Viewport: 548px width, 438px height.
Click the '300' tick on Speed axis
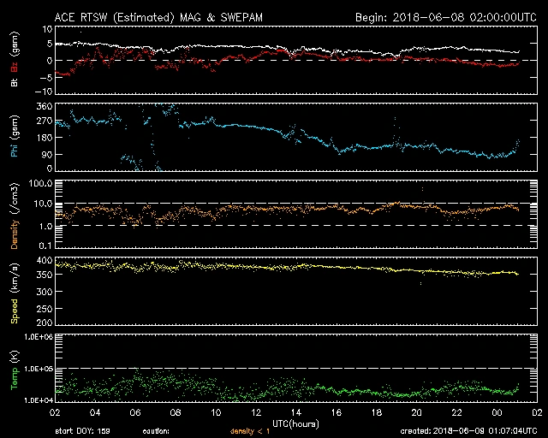[45, 292]
